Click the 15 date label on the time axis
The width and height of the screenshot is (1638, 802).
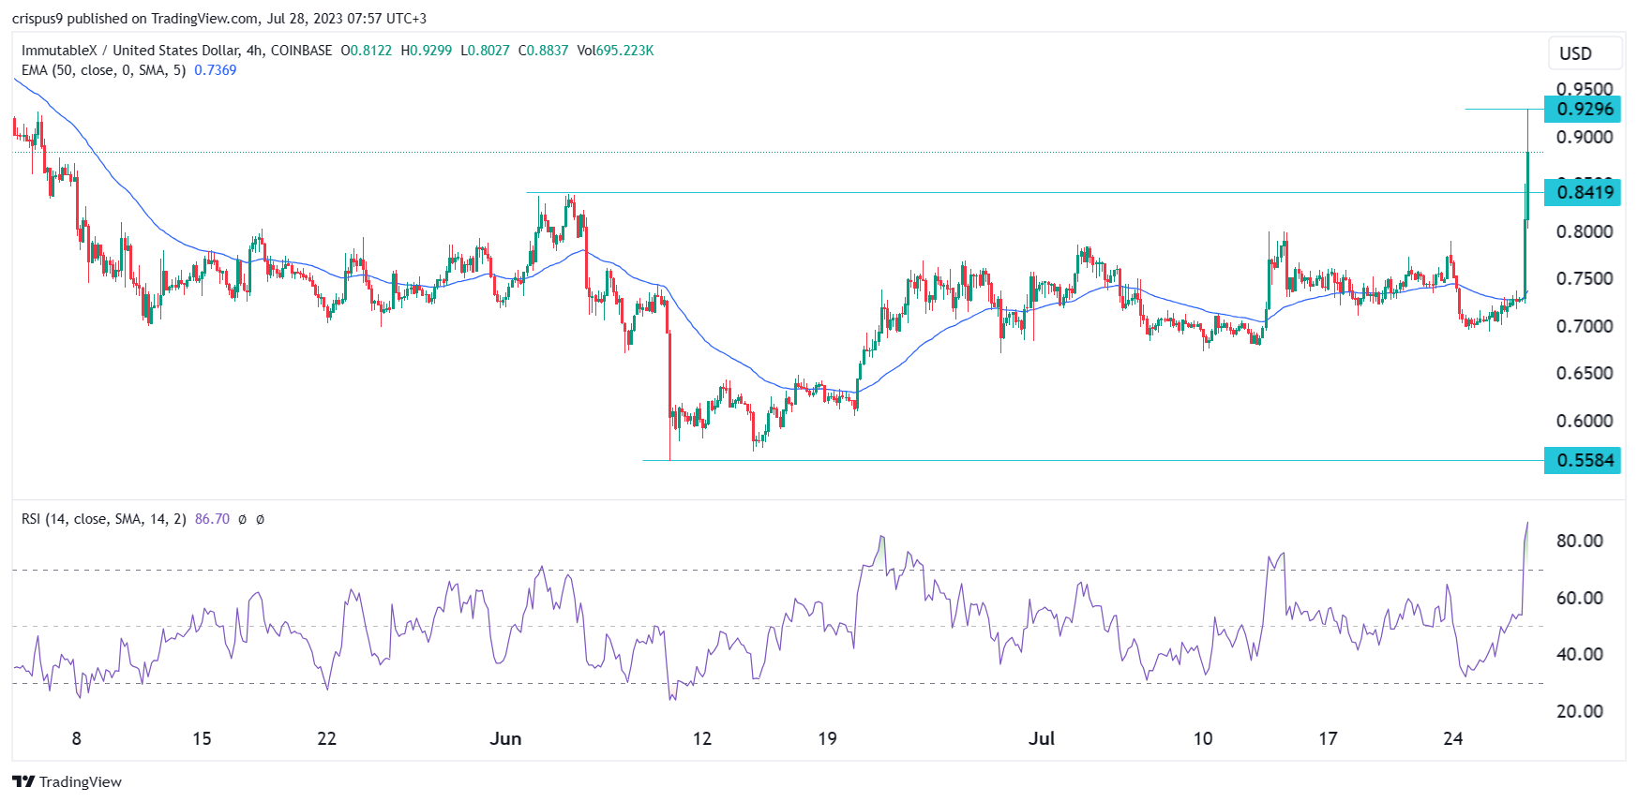pos(202,738)
